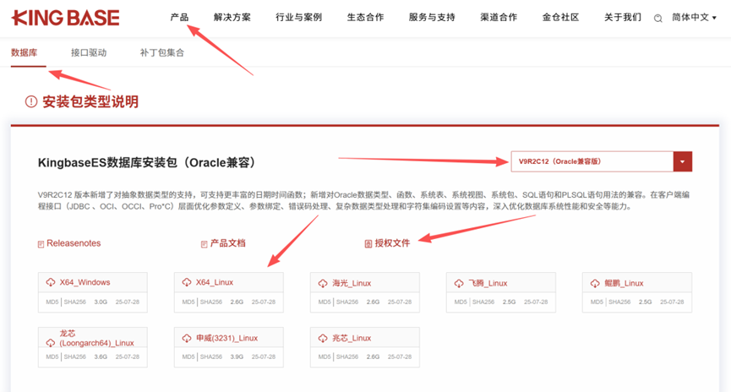This screenshot has height=392, width=731.
Task: Open the 解决方案 navigation menu
Action: coord(232,17)
